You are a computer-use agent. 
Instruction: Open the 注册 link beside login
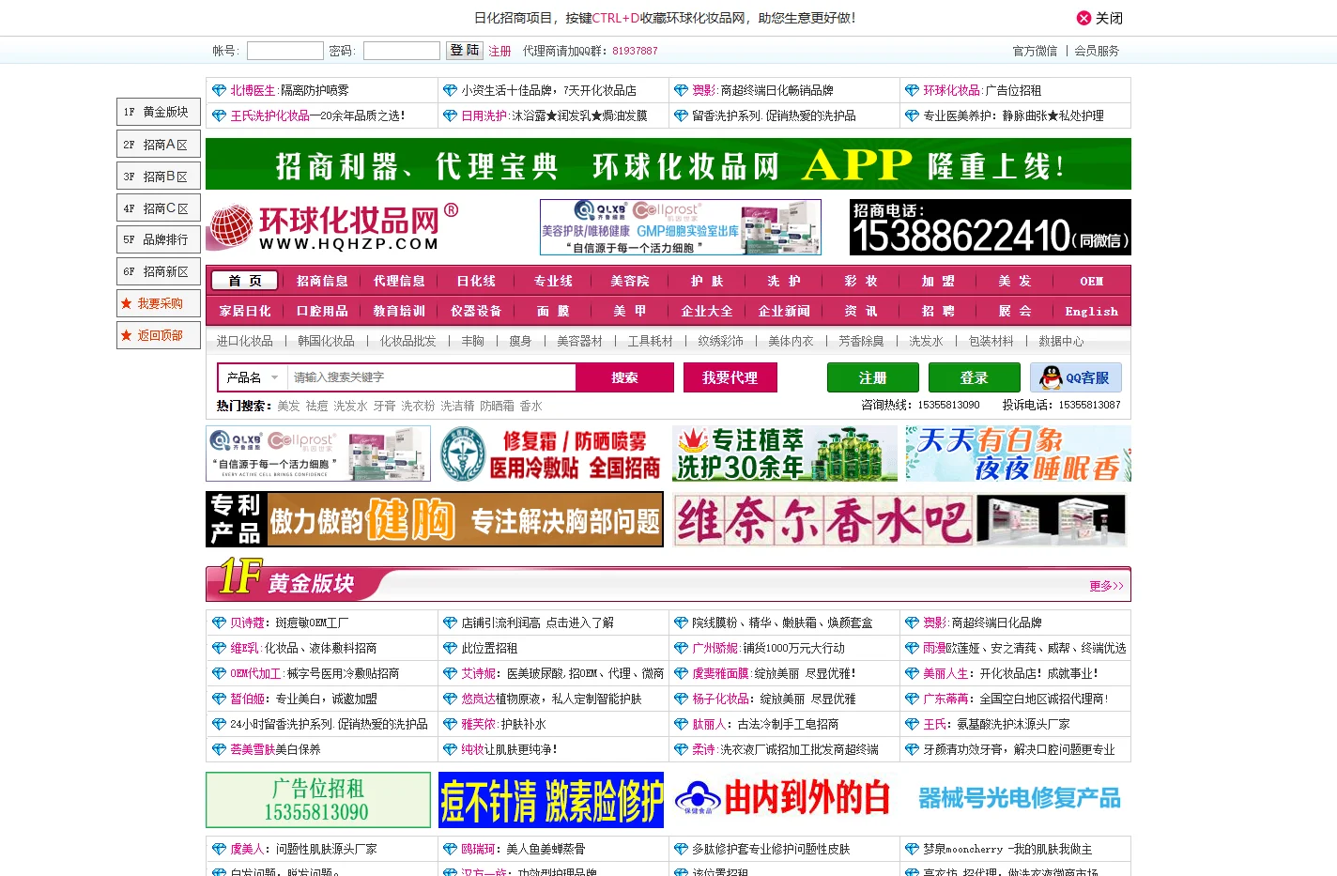499,52
